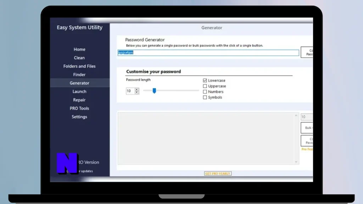Screen dimensions: 363x204
Task: Click the password length slider thumb
Action: [154, 91]
